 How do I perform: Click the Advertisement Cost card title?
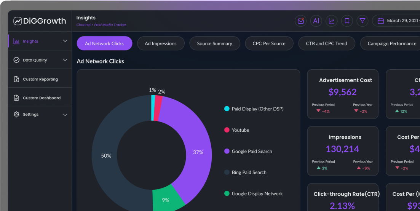(345, 80)
